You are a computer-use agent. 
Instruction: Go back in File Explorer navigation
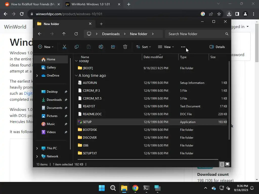(x=40, y=34)
